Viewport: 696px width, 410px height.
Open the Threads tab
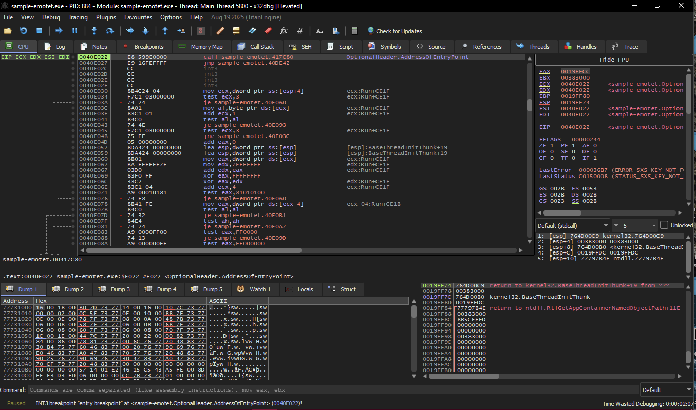point(534,47)
